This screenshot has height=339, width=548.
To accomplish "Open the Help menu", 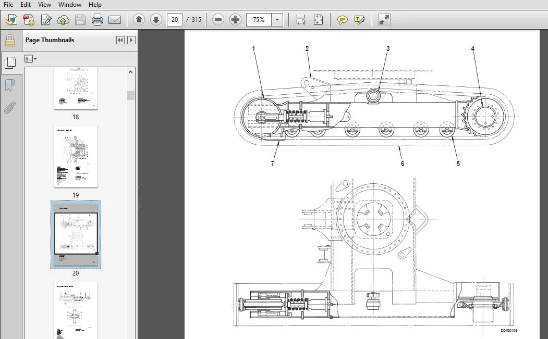I will [95, 5].
